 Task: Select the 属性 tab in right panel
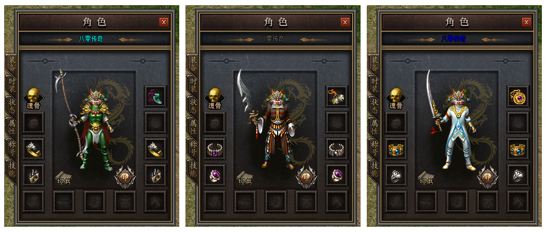[x=374, y=127]
